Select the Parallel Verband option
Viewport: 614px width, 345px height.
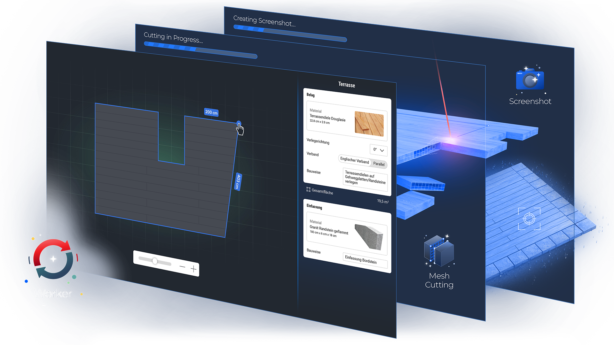(x=379, y=164)
